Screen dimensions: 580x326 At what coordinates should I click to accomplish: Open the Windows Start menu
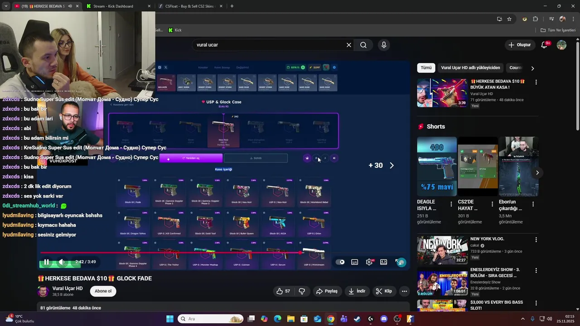tap(169, 319)
